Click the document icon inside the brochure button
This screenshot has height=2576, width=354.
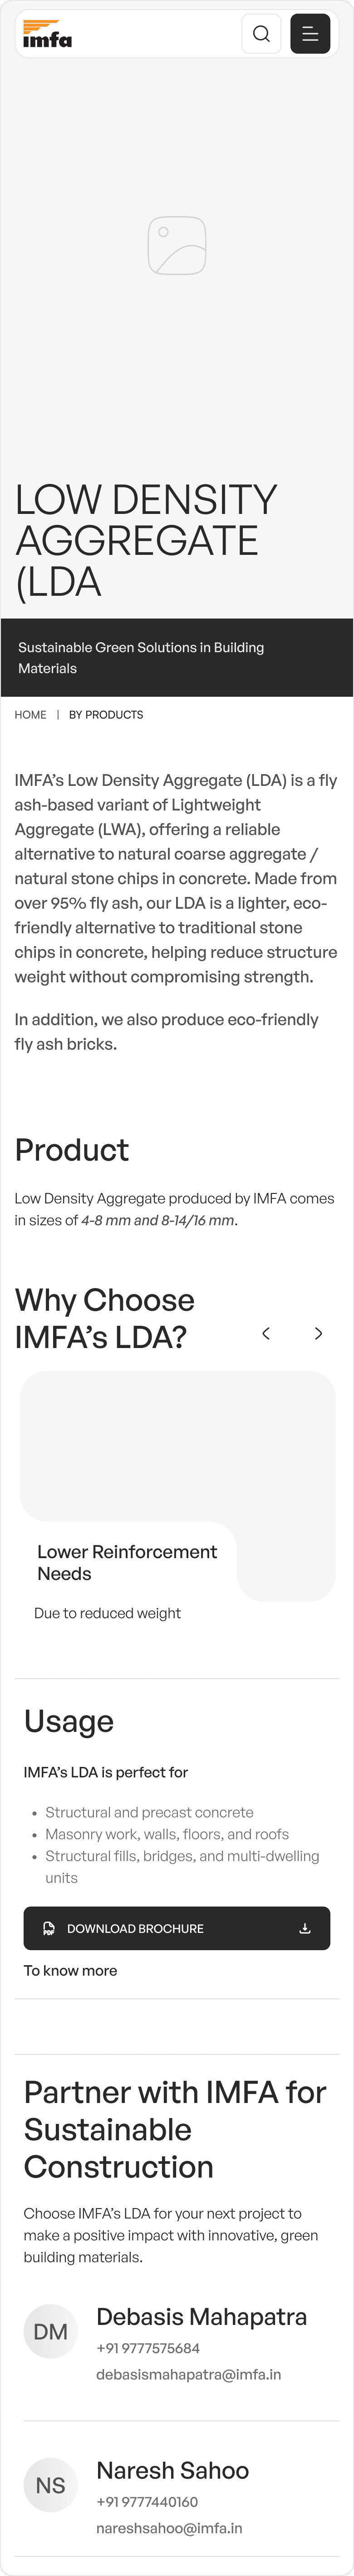point(47,1927)
